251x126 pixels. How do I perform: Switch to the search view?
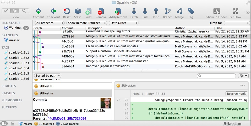pyautogui.click(x=24, y=11)
